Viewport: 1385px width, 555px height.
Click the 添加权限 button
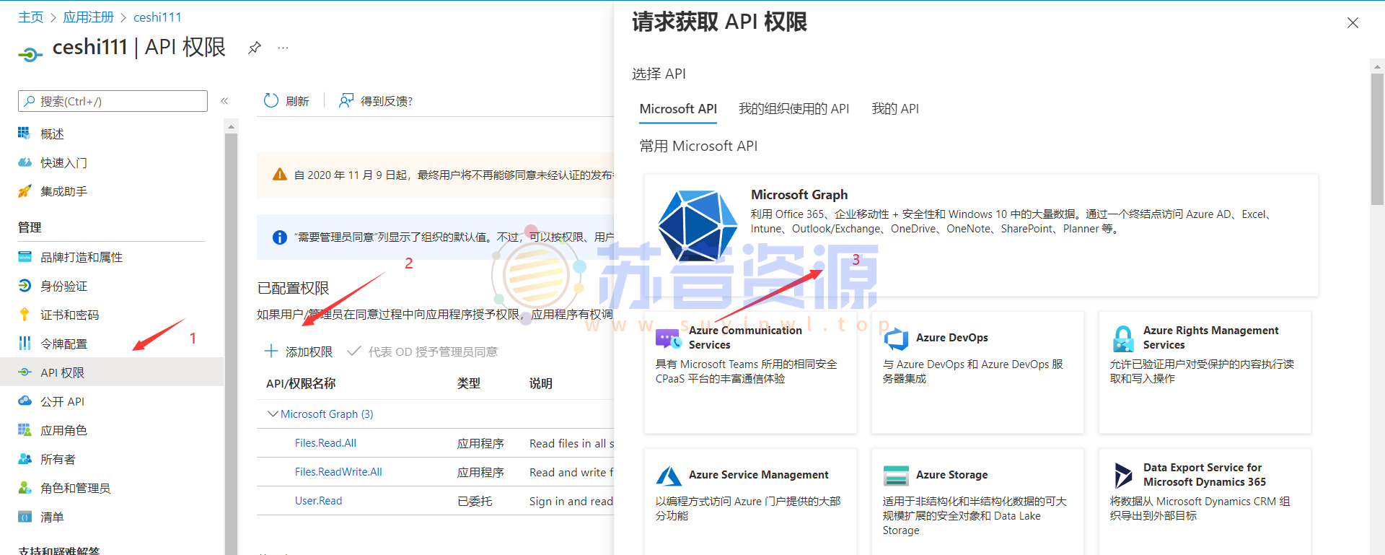[x=299, y=351]
